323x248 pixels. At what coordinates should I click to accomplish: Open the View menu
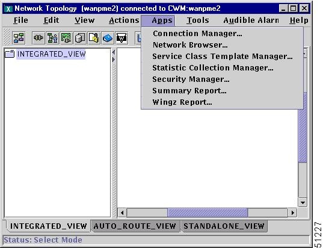pos(85,20)
